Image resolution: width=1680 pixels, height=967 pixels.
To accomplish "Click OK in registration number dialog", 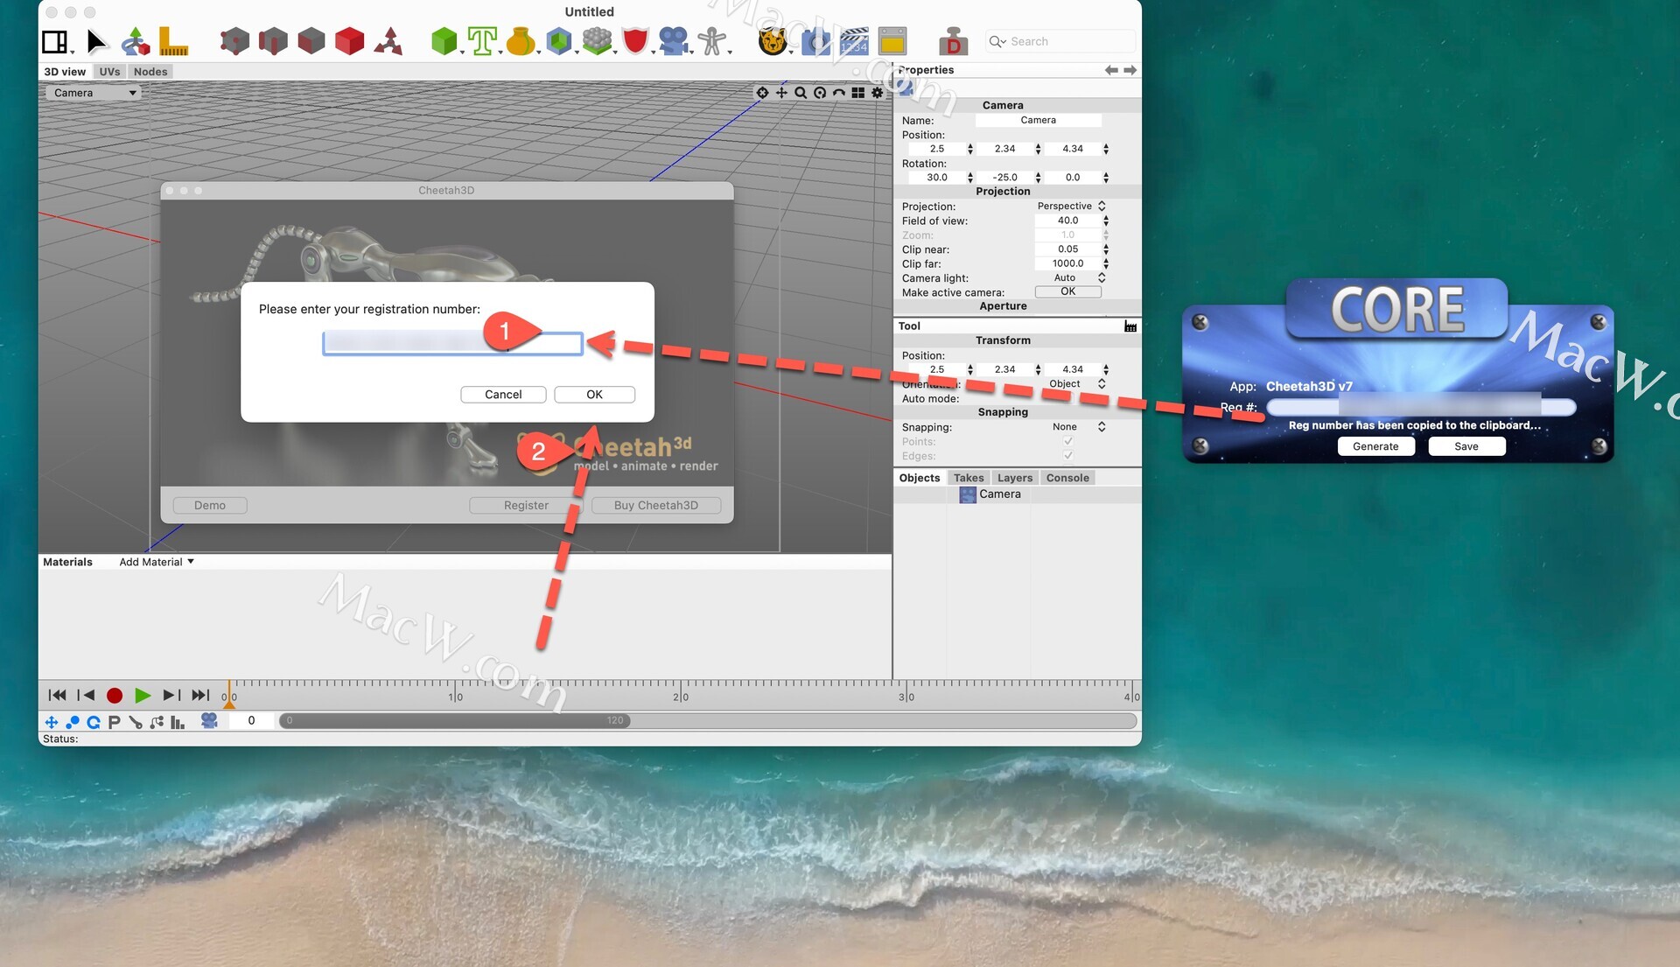I will [594, 395].
